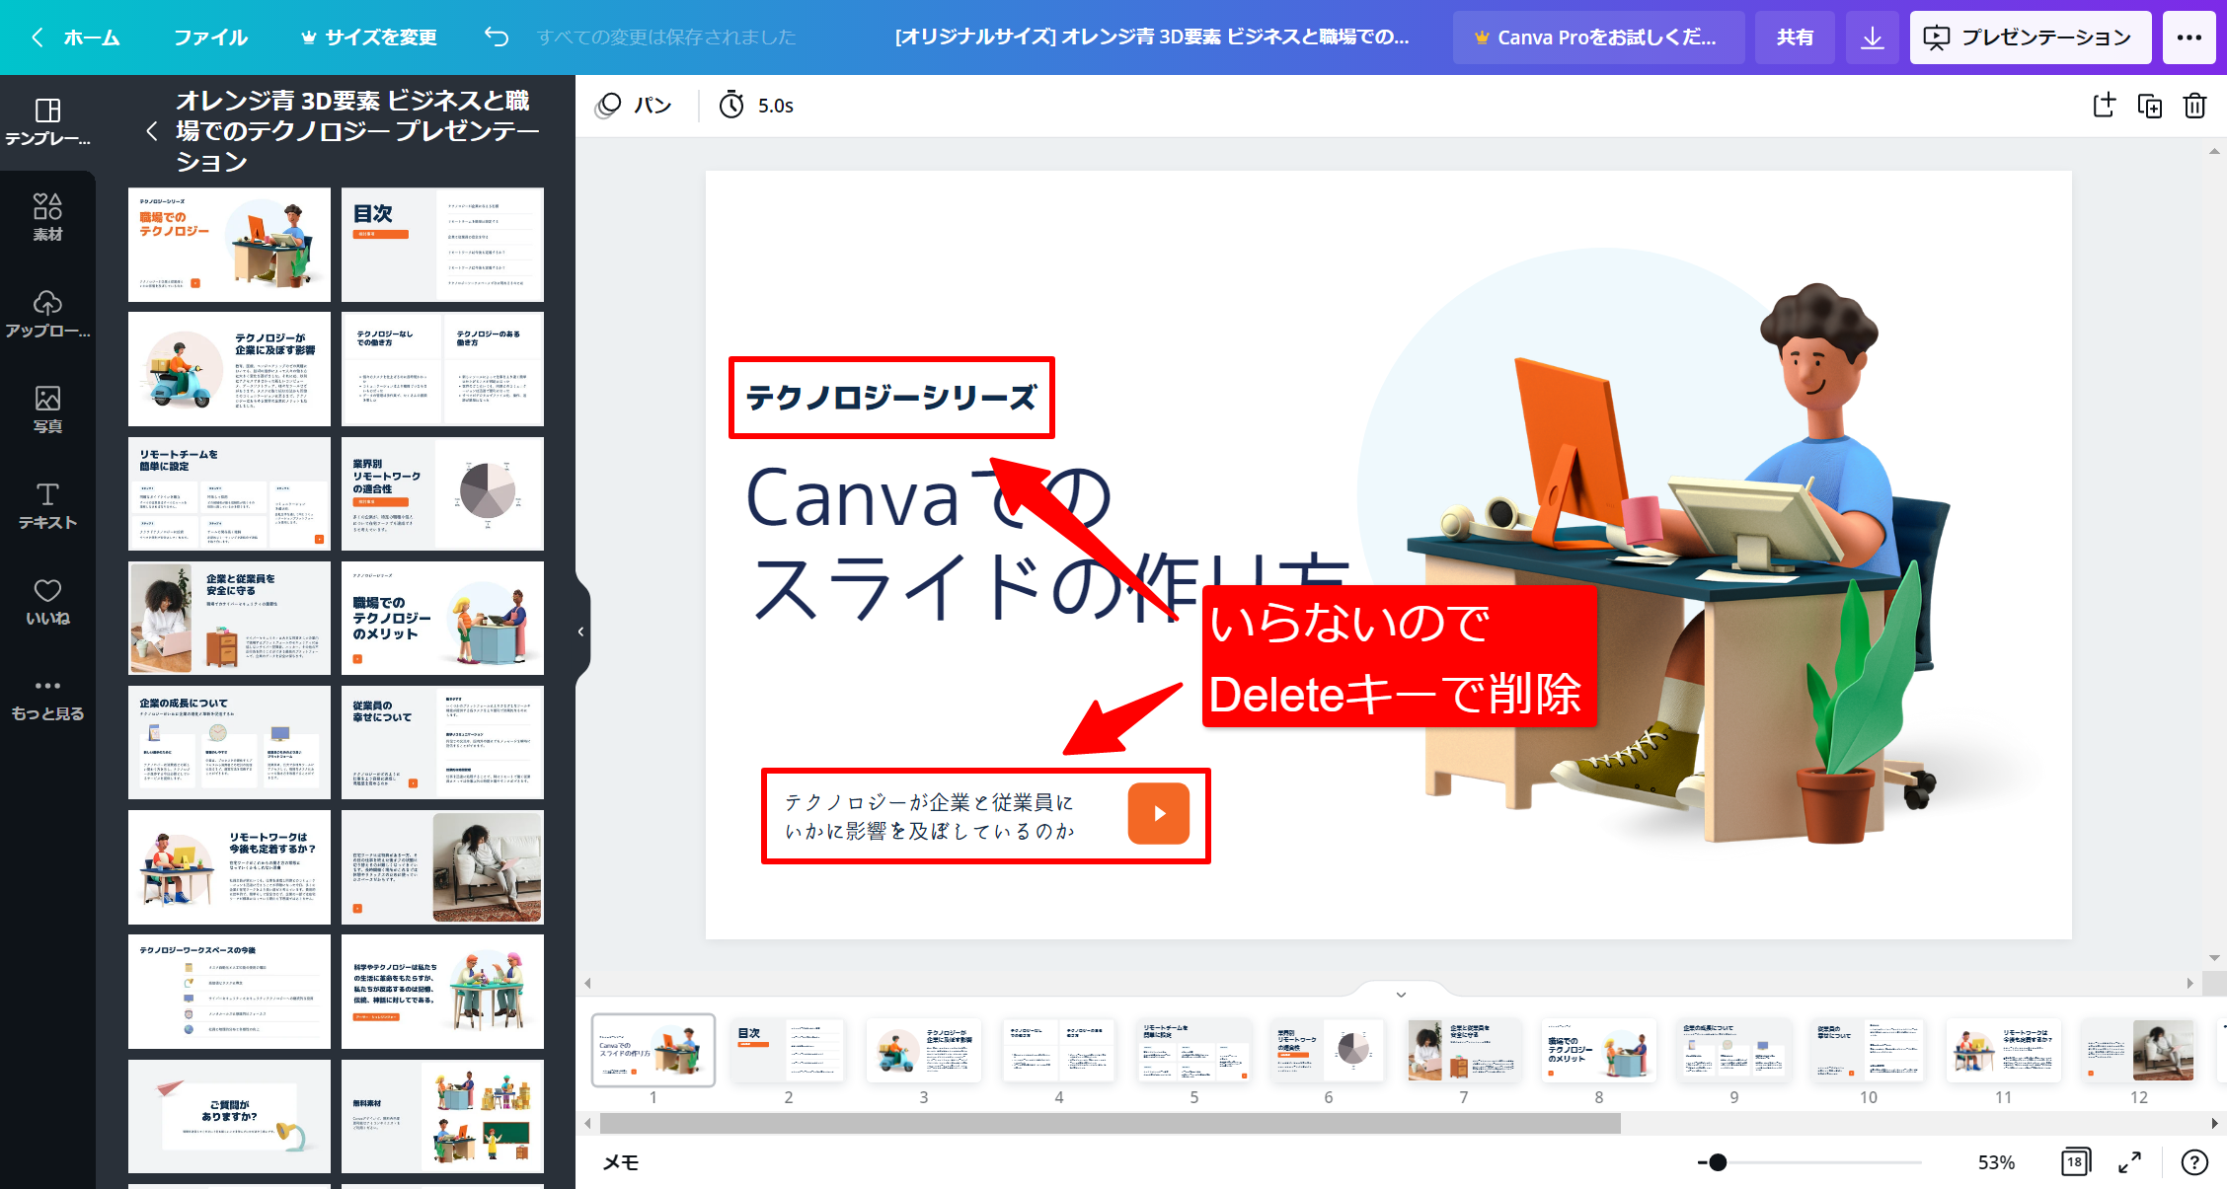This screenshot has height=1189, width=2227.
Task: Delete the page with the trash icon
Action: pyautogui.click(x=2194, y=106)
